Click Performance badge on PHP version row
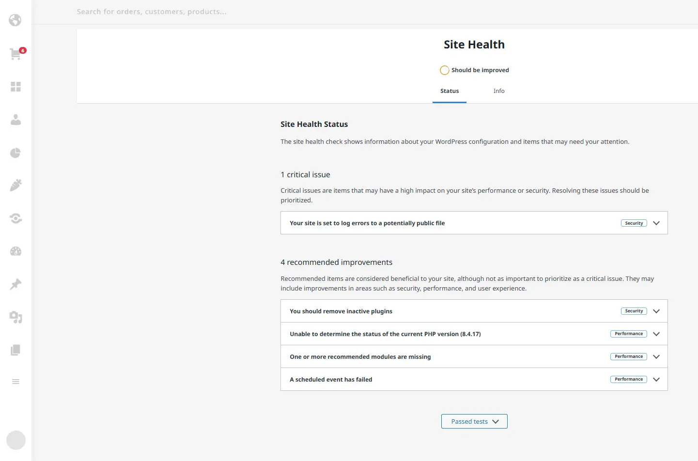 629,334
